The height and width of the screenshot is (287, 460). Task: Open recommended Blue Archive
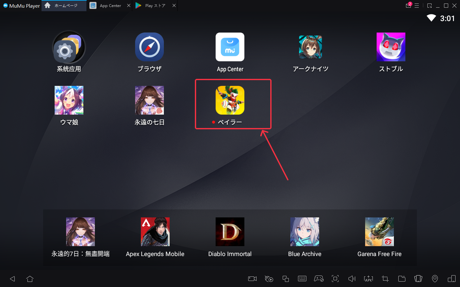click(305, 232)
